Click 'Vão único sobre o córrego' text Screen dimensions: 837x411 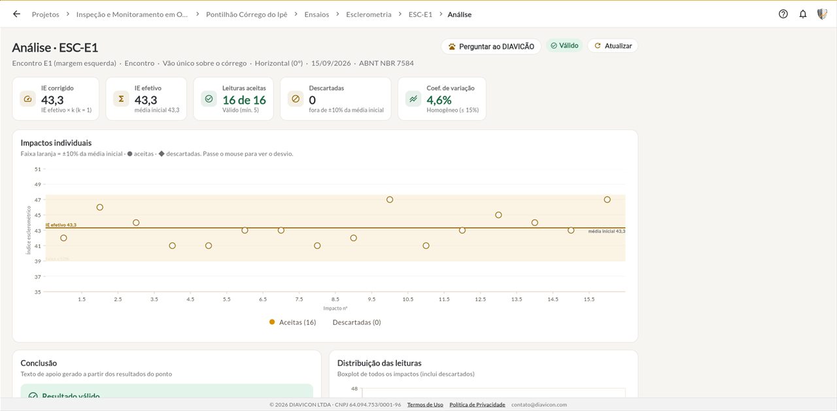point(205,63)
